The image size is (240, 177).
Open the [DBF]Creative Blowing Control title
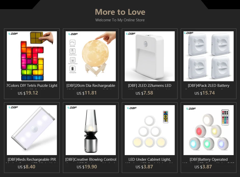[x=91, y=159]
